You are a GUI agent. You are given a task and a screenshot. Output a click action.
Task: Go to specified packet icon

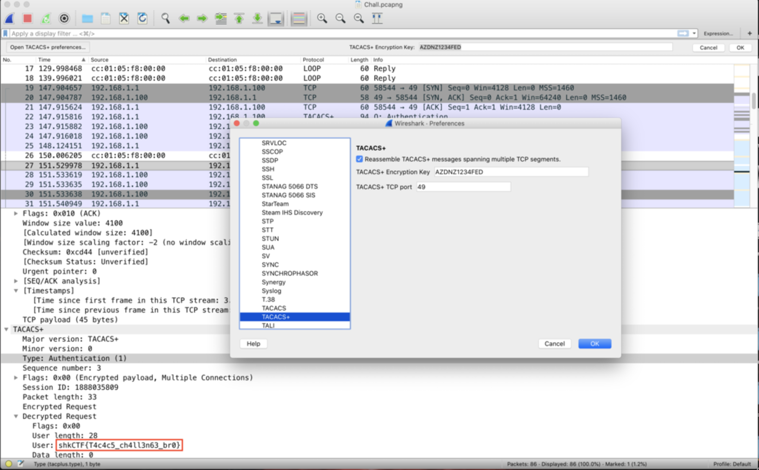coord(221,18)
